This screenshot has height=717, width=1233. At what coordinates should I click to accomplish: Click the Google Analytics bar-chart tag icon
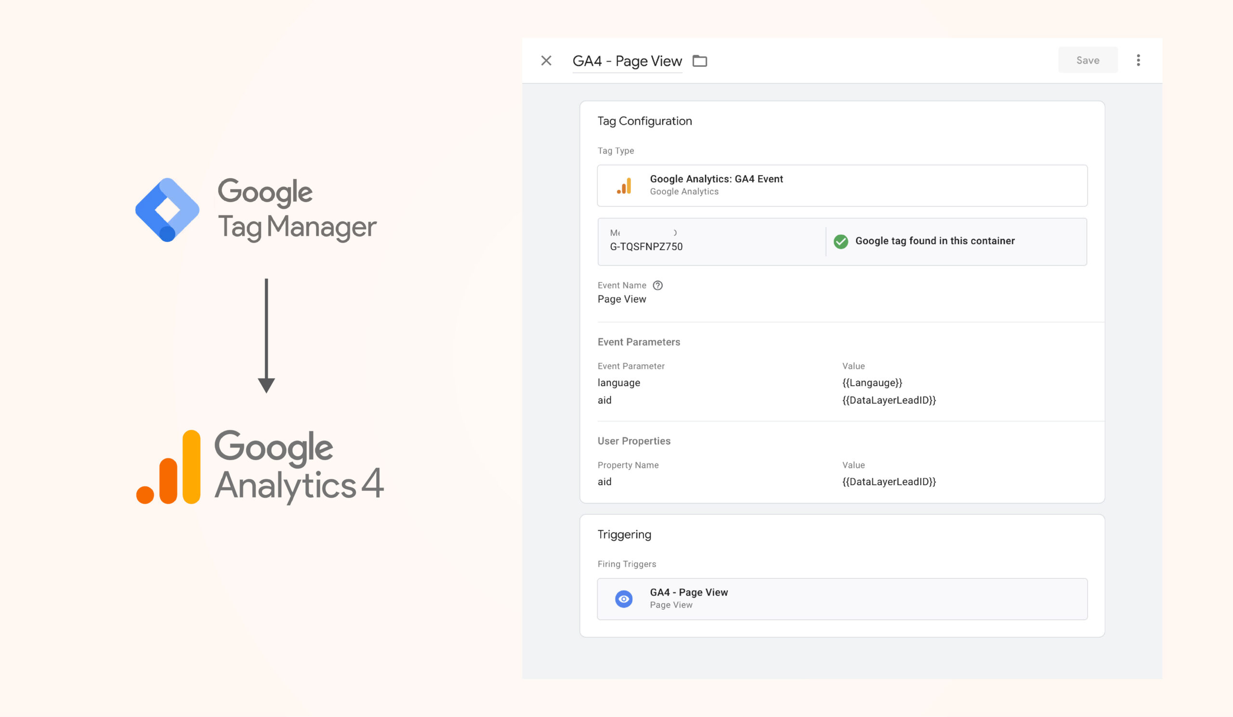pos(624,186)
